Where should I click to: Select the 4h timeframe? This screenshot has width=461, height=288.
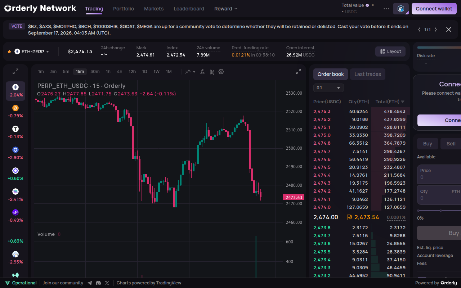120,72
